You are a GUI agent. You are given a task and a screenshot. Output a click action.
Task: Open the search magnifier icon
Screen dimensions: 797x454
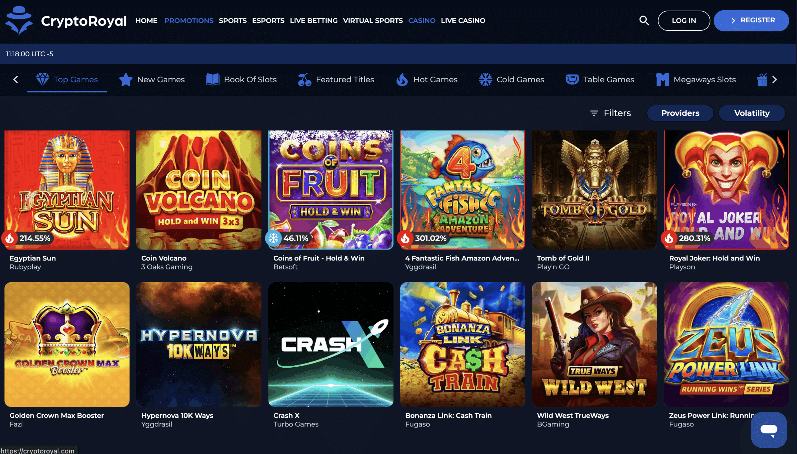click(x=644, y=21)
